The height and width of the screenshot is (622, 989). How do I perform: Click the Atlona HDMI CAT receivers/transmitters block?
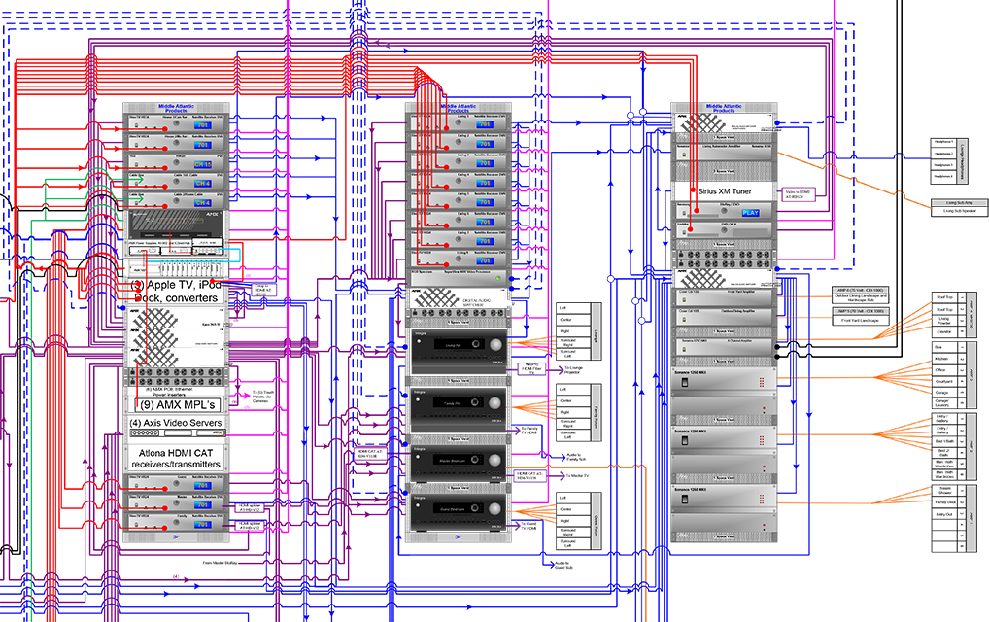pyautogui.click(x=176, y=459)
